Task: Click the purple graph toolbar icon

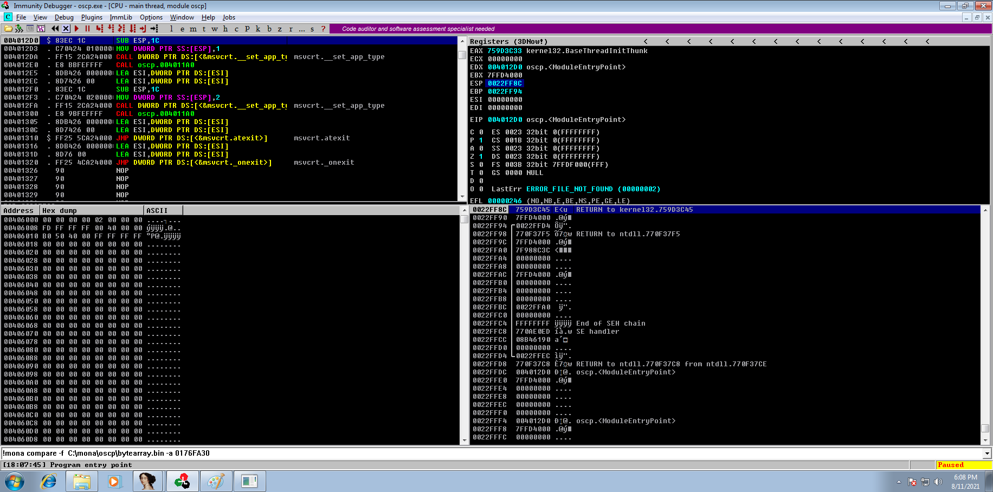Action: point(41,29)
